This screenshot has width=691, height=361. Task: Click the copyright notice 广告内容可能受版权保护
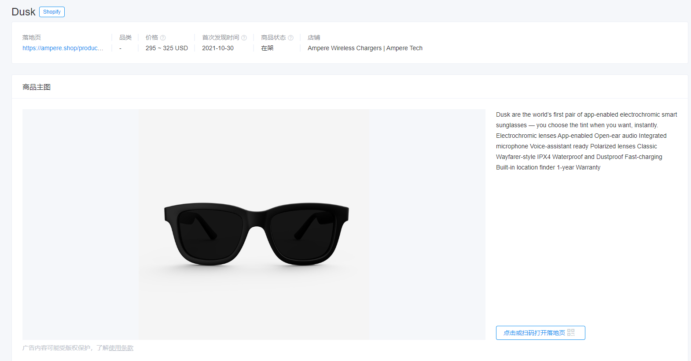coord(57,348)
